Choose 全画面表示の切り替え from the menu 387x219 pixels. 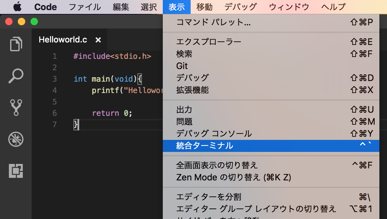[271, 165]
